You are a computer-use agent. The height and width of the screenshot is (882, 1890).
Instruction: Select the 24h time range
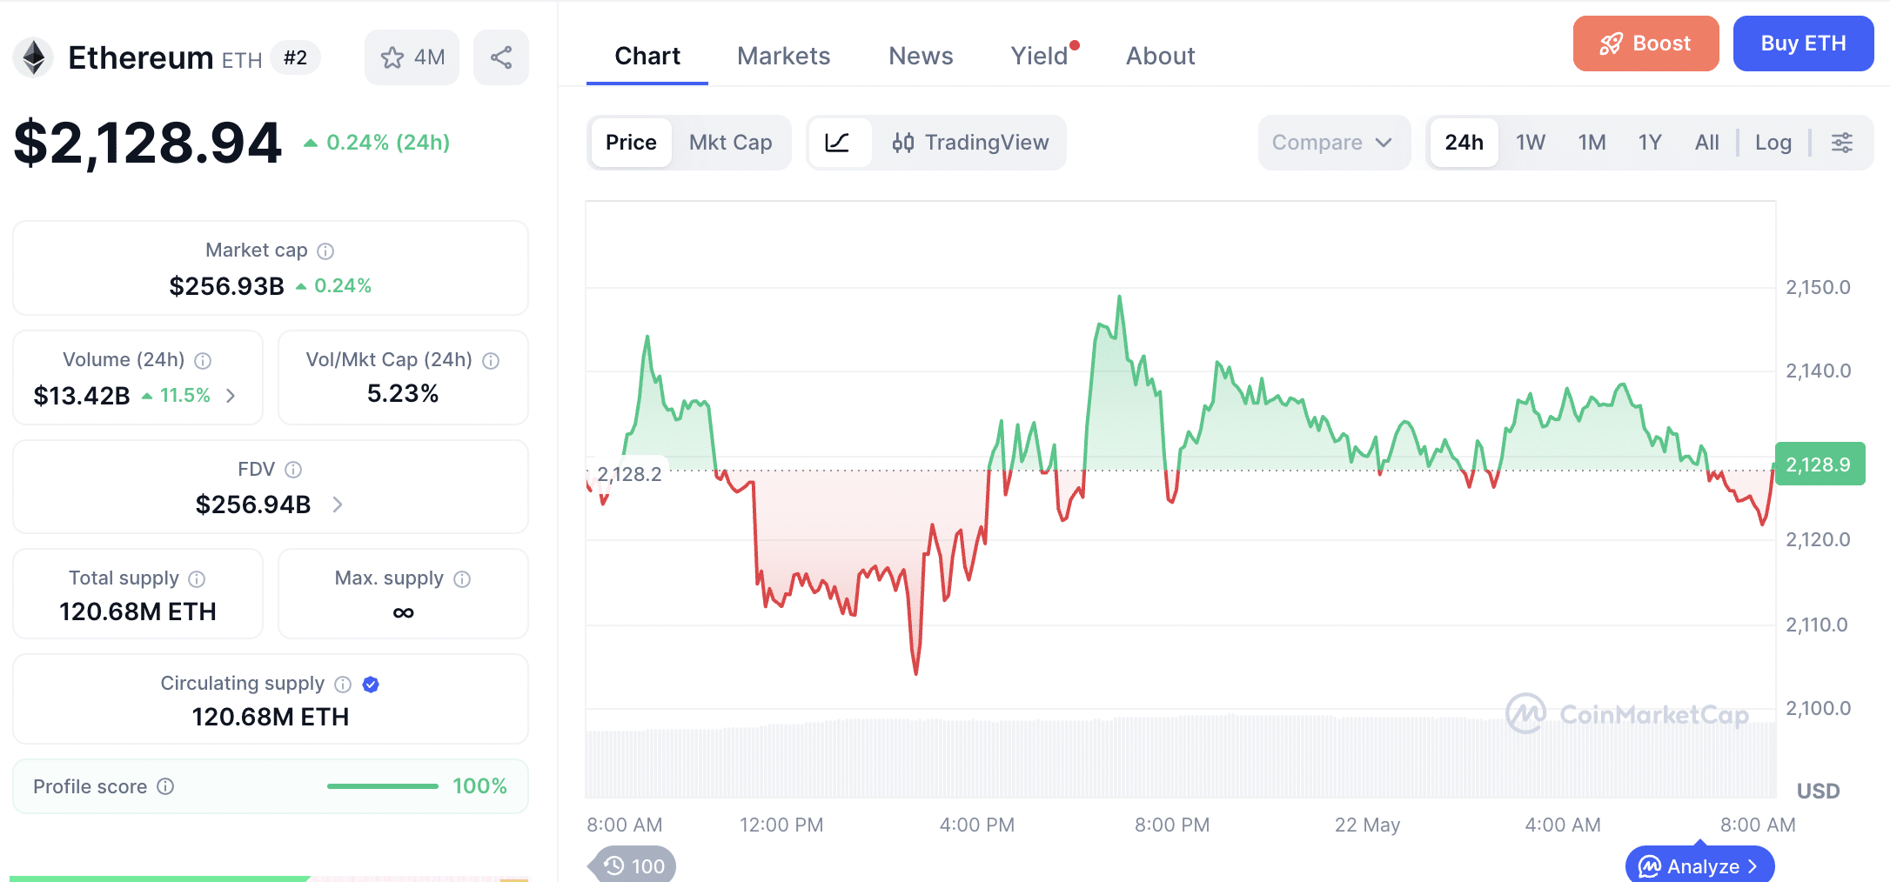1464,143
